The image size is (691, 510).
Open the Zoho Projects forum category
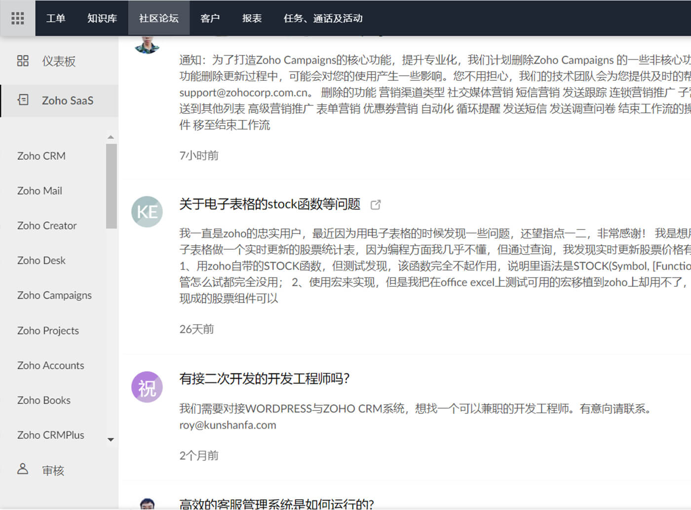point(48,331)
